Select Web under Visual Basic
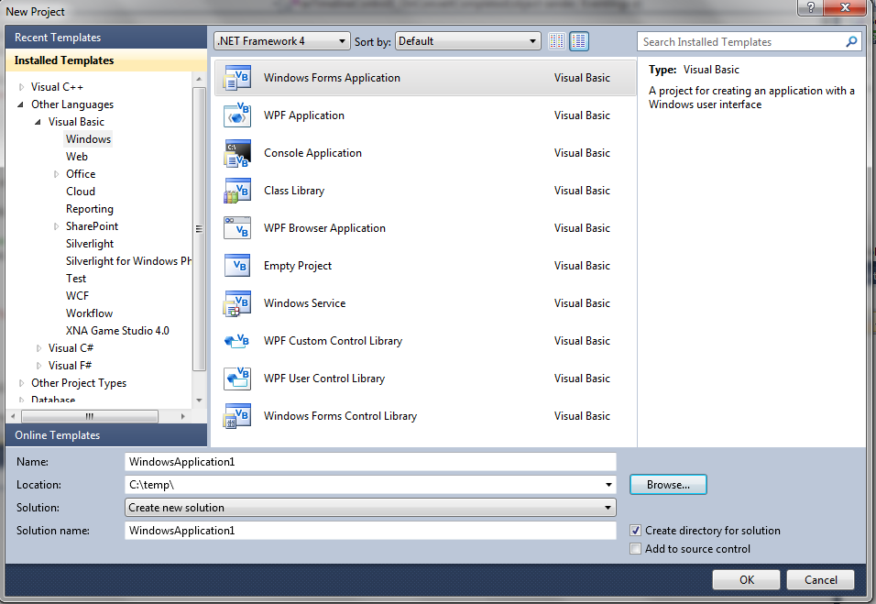This screenshot has width=876, height=604. (x=77, y=156)
